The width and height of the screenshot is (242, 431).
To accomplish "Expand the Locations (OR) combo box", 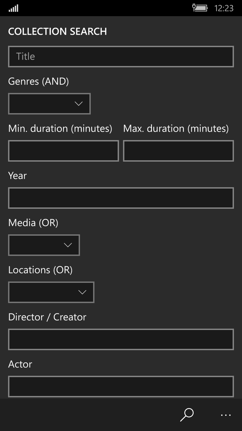I will 51,292.
